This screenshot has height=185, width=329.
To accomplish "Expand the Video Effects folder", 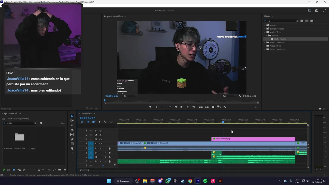I will 264,46.
